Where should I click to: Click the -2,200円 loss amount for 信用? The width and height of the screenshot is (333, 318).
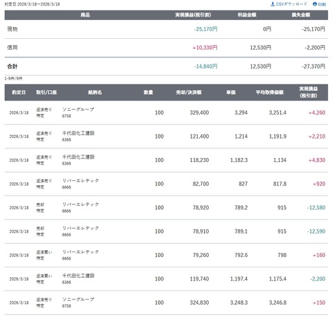[315, 48]
